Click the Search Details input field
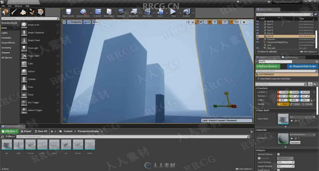This screenshot has height=171, width=319. click(281, 84)
